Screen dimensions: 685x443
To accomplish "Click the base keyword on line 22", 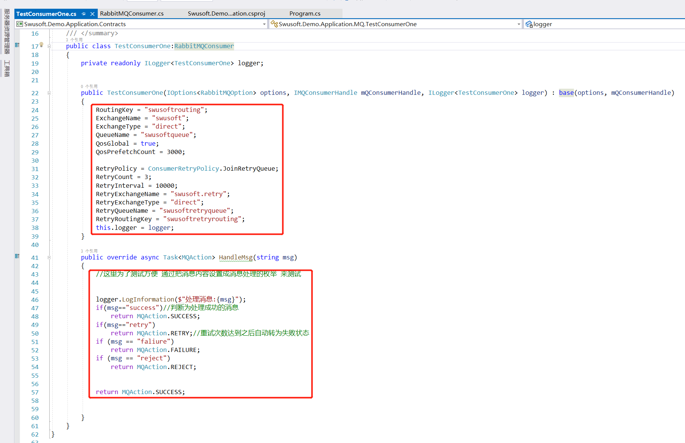I will [x=566, y=93].
